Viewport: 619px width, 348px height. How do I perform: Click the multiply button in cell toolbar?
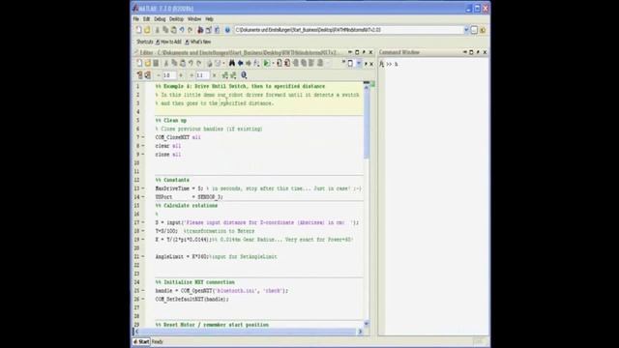(215, 75)
